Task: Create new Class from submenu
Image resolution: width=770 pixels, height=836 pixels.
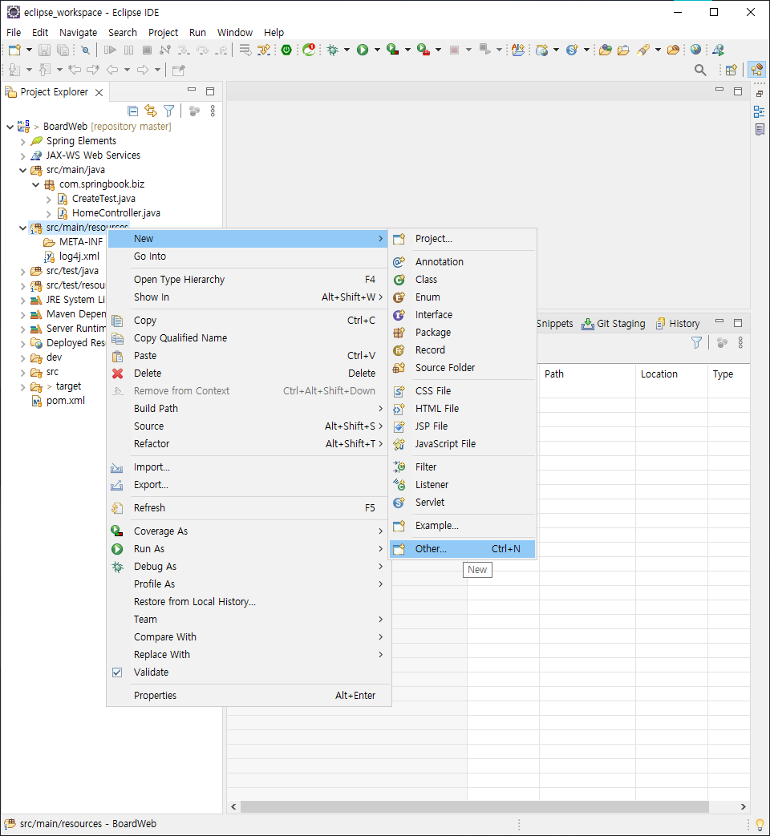Action: coord(463,280)
